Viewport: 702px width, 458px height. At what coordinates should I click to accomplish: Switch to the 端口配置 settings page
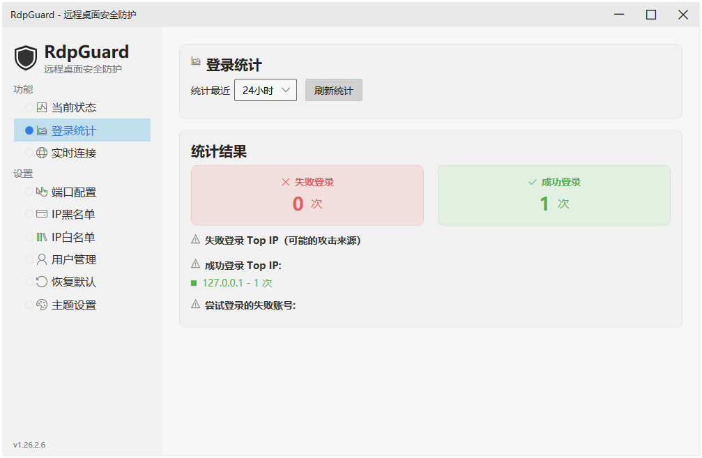tap(77, 192)
